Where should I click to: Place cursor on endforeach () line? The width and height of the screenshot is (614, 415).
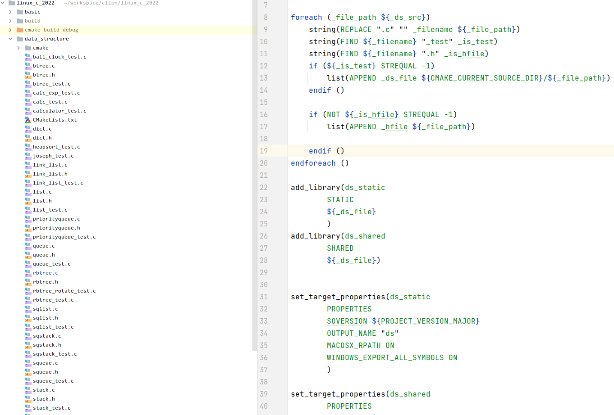tap(320, 163)
